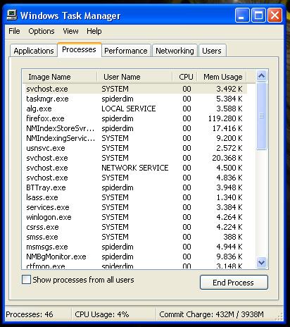The width and height of the screenshot is (290, 327).
Task: Click the Windows Task Manager title text
Action: 70,16
